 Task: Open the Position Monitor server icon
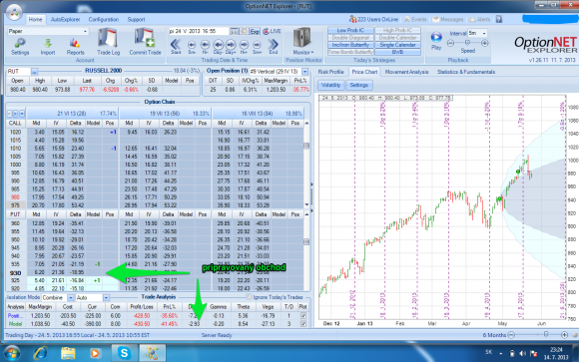point(302,38)
